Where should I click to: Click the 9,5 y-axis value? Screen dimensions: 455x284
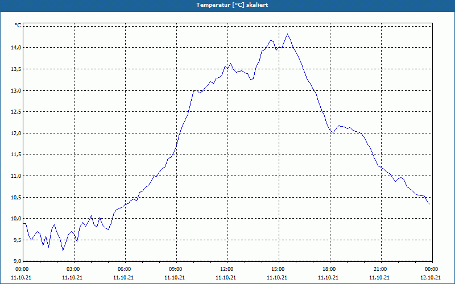(x=18, y=240)
